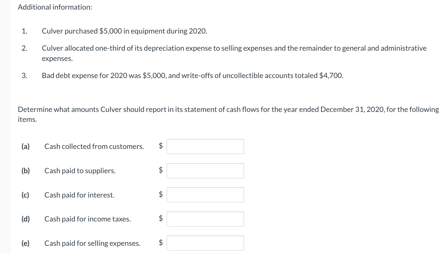The width and height of the screenshot is (447, 254).
Task: Click the input field for cash paid for income taxes
Action: (x=205, y=219)
